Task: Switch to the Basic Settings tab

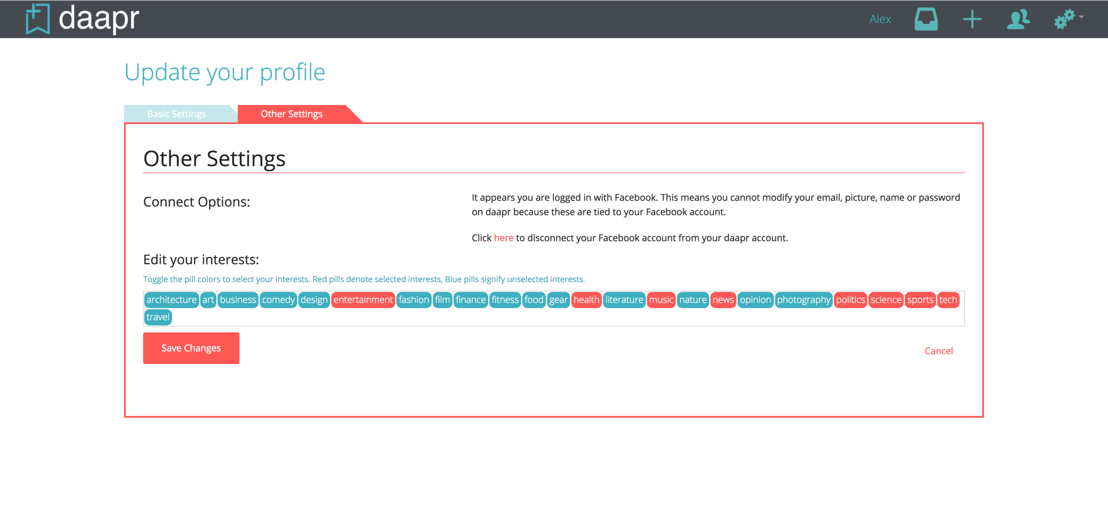Action: [177, 113]
